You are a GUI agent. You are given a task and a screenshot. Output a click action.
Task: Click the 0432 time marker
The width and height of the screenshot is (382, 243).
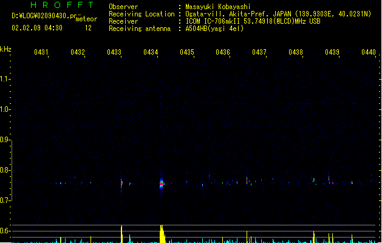point(78,52)
